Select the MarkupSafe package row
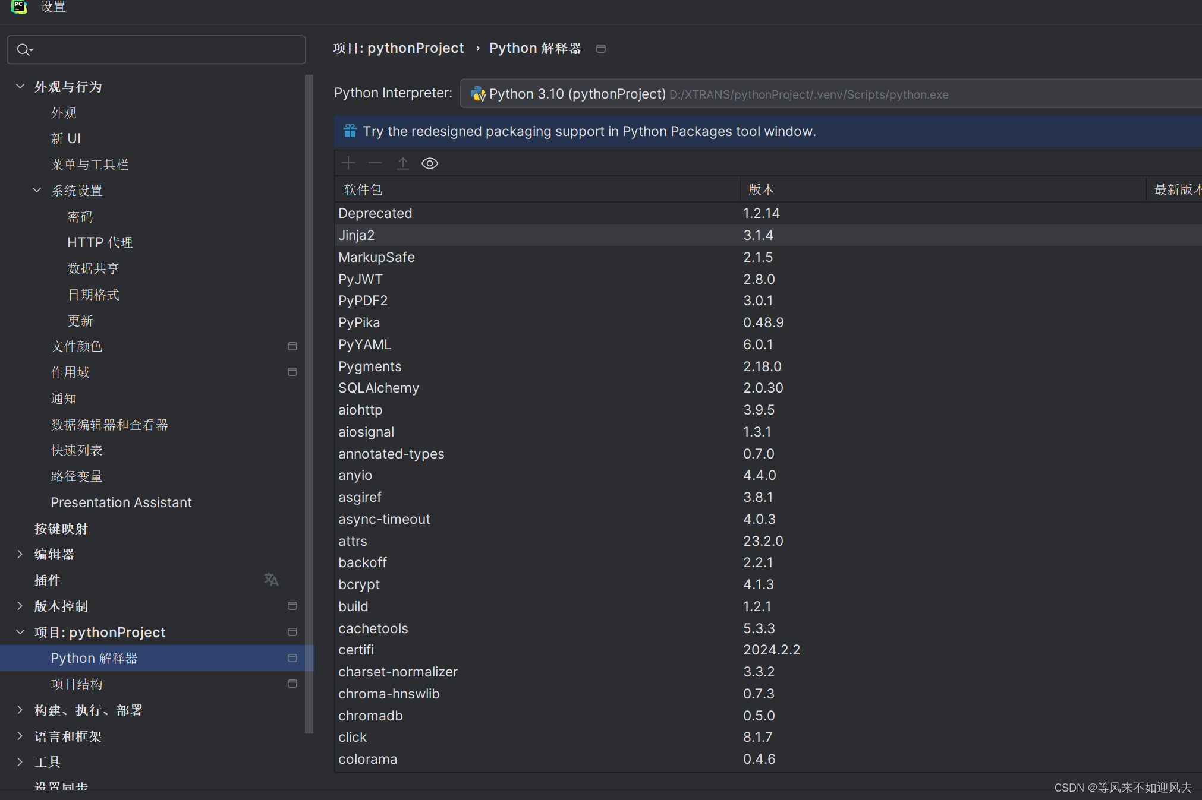The height and width of the screenshot is (800, 1202). [x=768, y=257]
